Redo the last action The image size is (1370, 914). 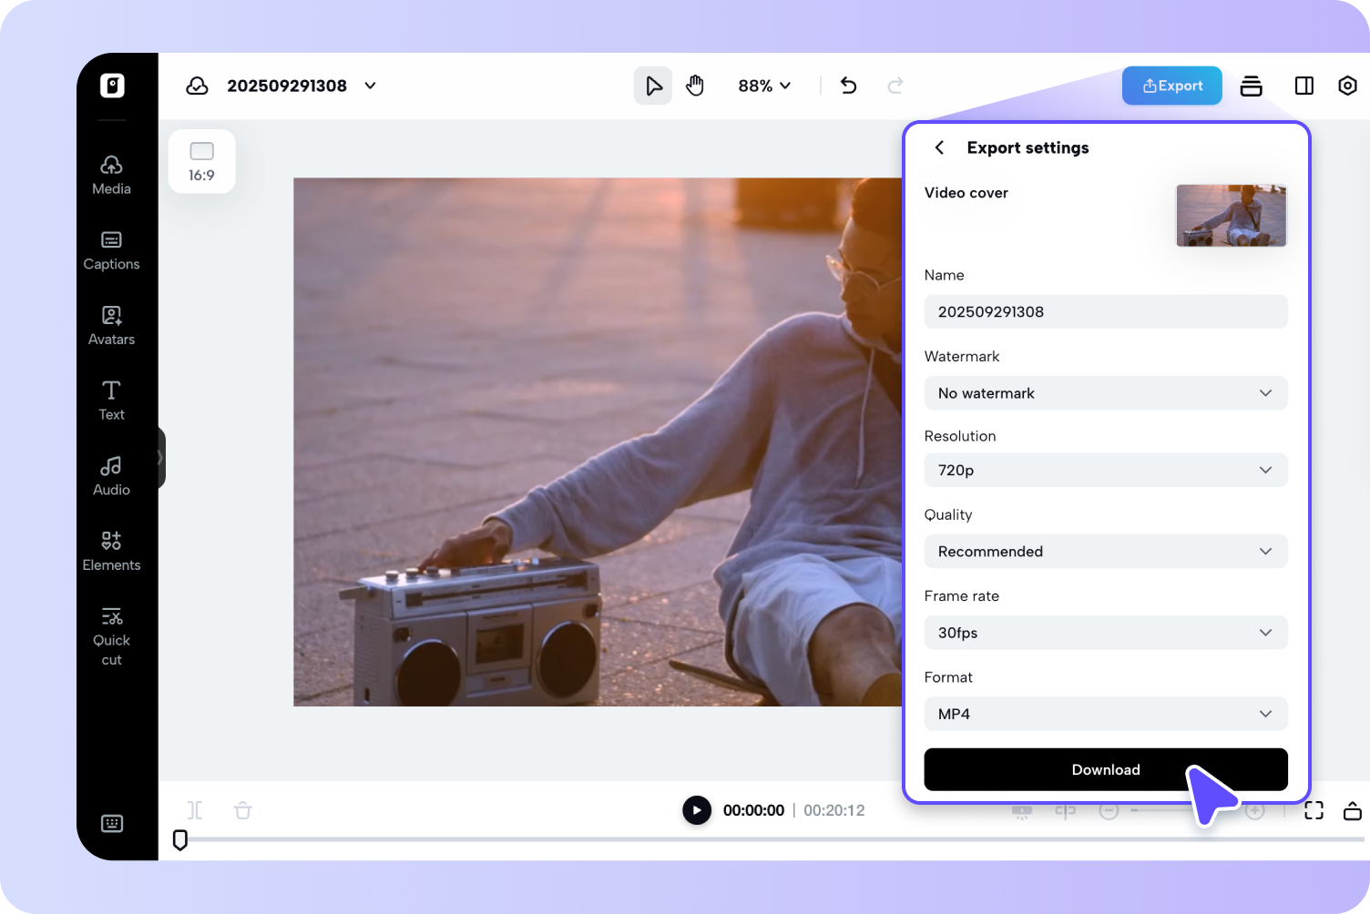[x=895, y=86]
